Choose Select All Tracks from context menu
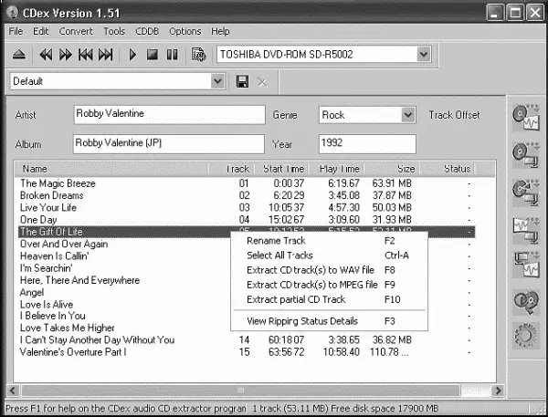Viewport: 548px width, 417px height. pos(329,255)
